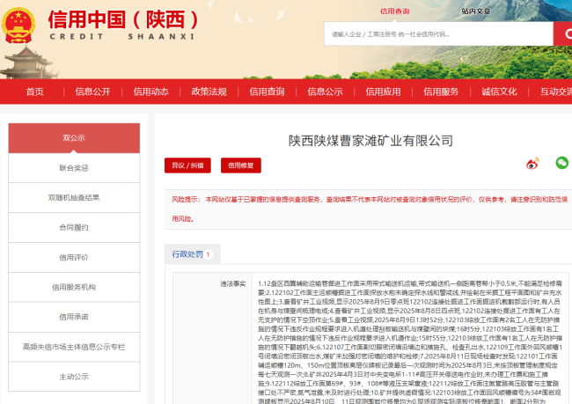Click the 信用中国（陕西） site title

(123, 19)
